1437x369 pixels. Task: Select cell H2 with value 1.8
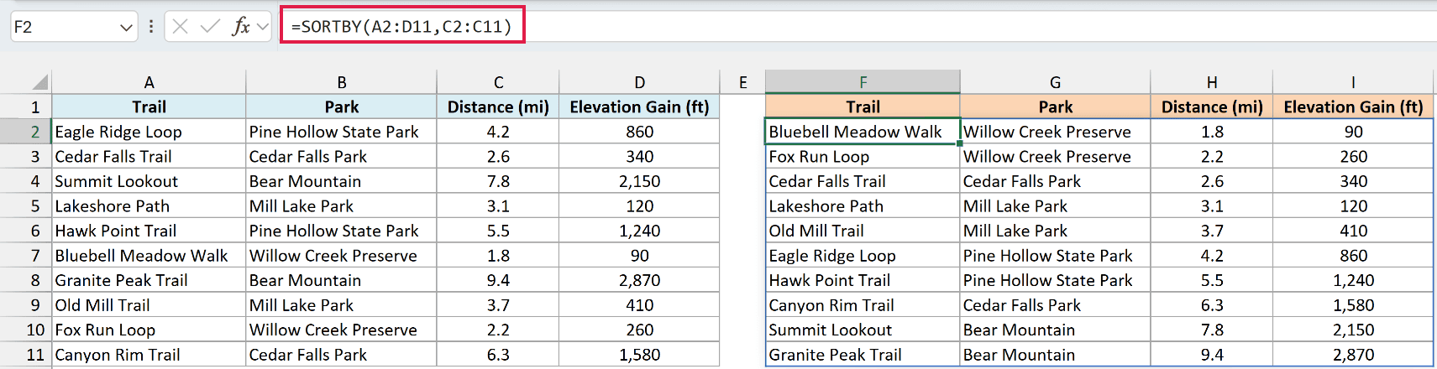(x=1212, y=132)
